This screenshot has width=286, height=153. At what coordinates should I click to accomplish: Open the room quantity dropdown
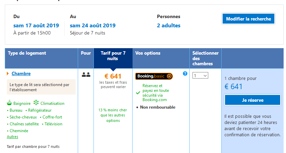[200, 75]
